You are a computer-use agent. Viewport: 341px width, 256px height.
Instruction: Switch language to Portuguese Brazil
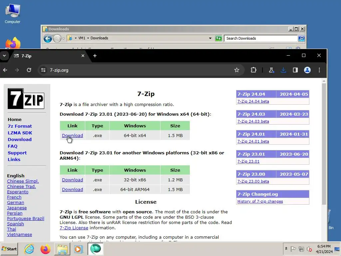click(x=25, y=219)
